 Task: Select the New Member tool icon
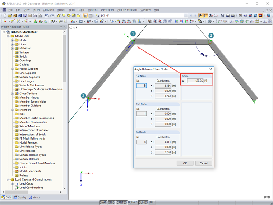click(x=18, y=22)
